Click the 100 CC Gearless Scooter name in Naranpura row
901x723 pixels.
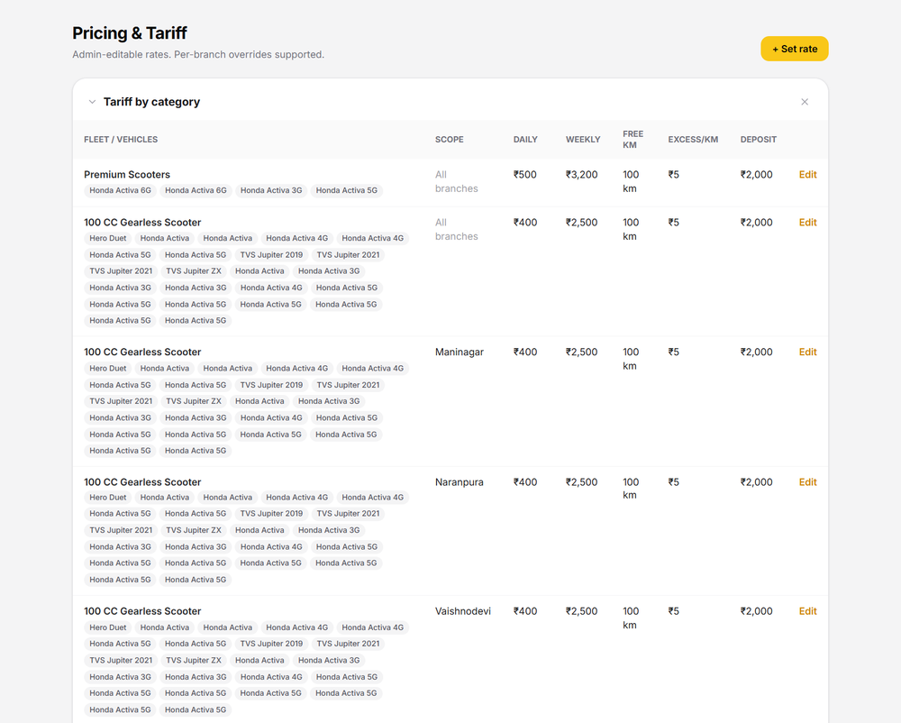(142, 482)
